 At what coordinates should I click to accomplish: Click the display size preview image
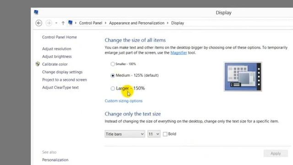[243, 77]
